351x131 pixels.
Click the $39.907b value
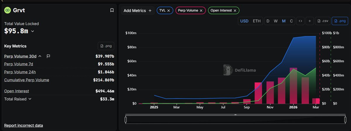tap(105, 56)
